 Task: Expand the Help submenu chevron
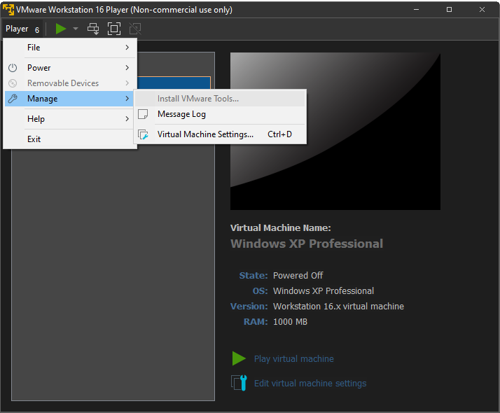pos(127,119)
